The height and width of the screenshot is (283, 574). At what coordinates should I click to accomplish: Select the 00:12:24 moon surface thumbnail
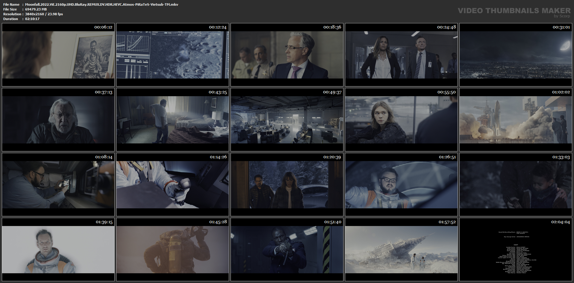(172, 55)
